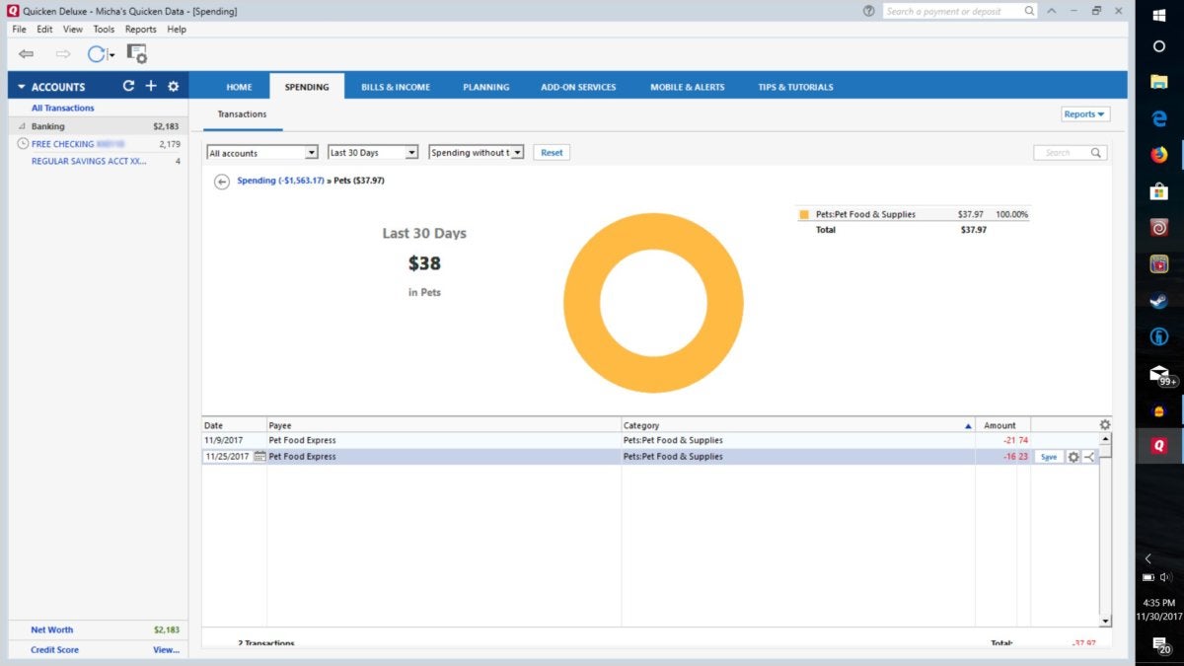Click the Spending (-$1,563.17) breadcrumb link
This screenshot has width=1184, height=666.
(280, 182)
